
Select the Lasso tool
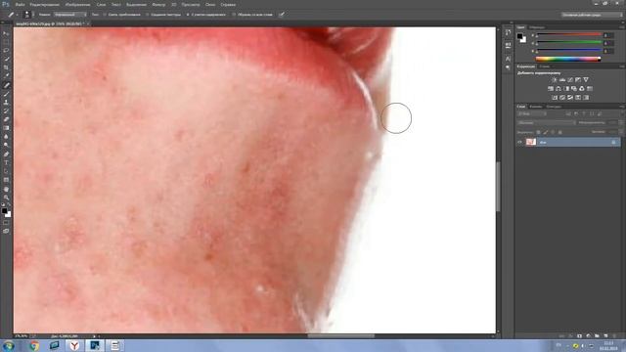(6, 51)
